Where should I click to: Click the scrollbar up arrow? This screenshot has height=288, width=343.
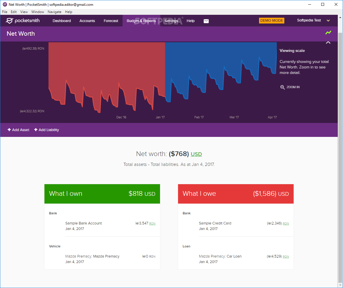[x=340, y=17]
